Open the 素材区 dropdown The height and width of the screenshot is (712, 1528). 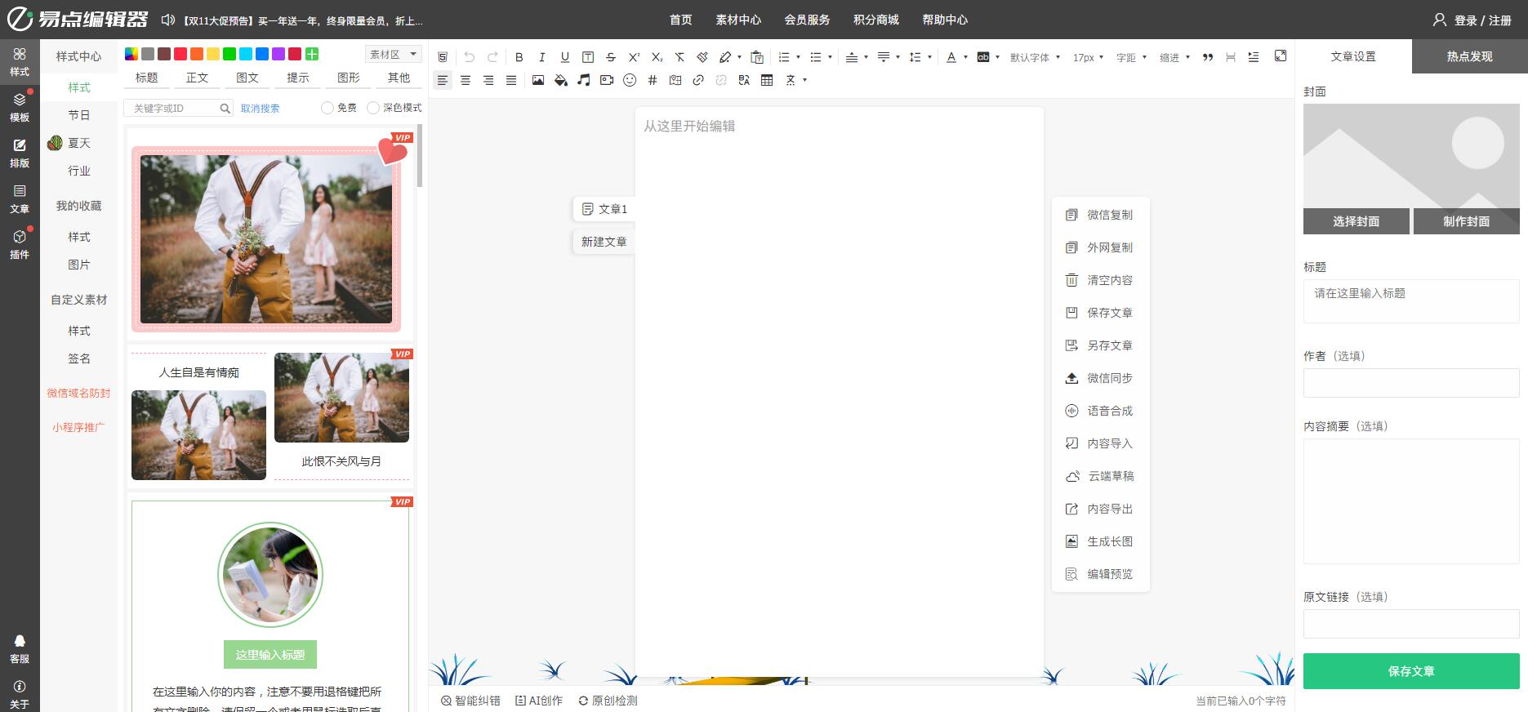[393, 55]
